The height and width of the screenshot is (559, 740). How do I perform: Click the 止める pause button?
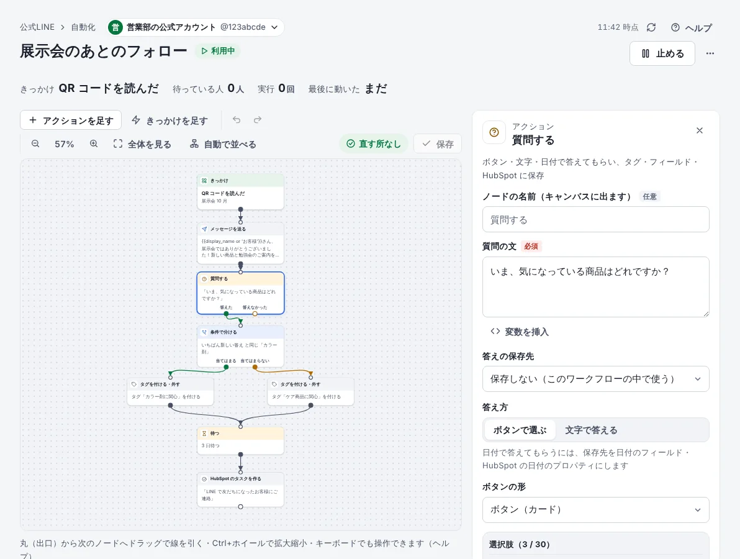coord(662,53)
